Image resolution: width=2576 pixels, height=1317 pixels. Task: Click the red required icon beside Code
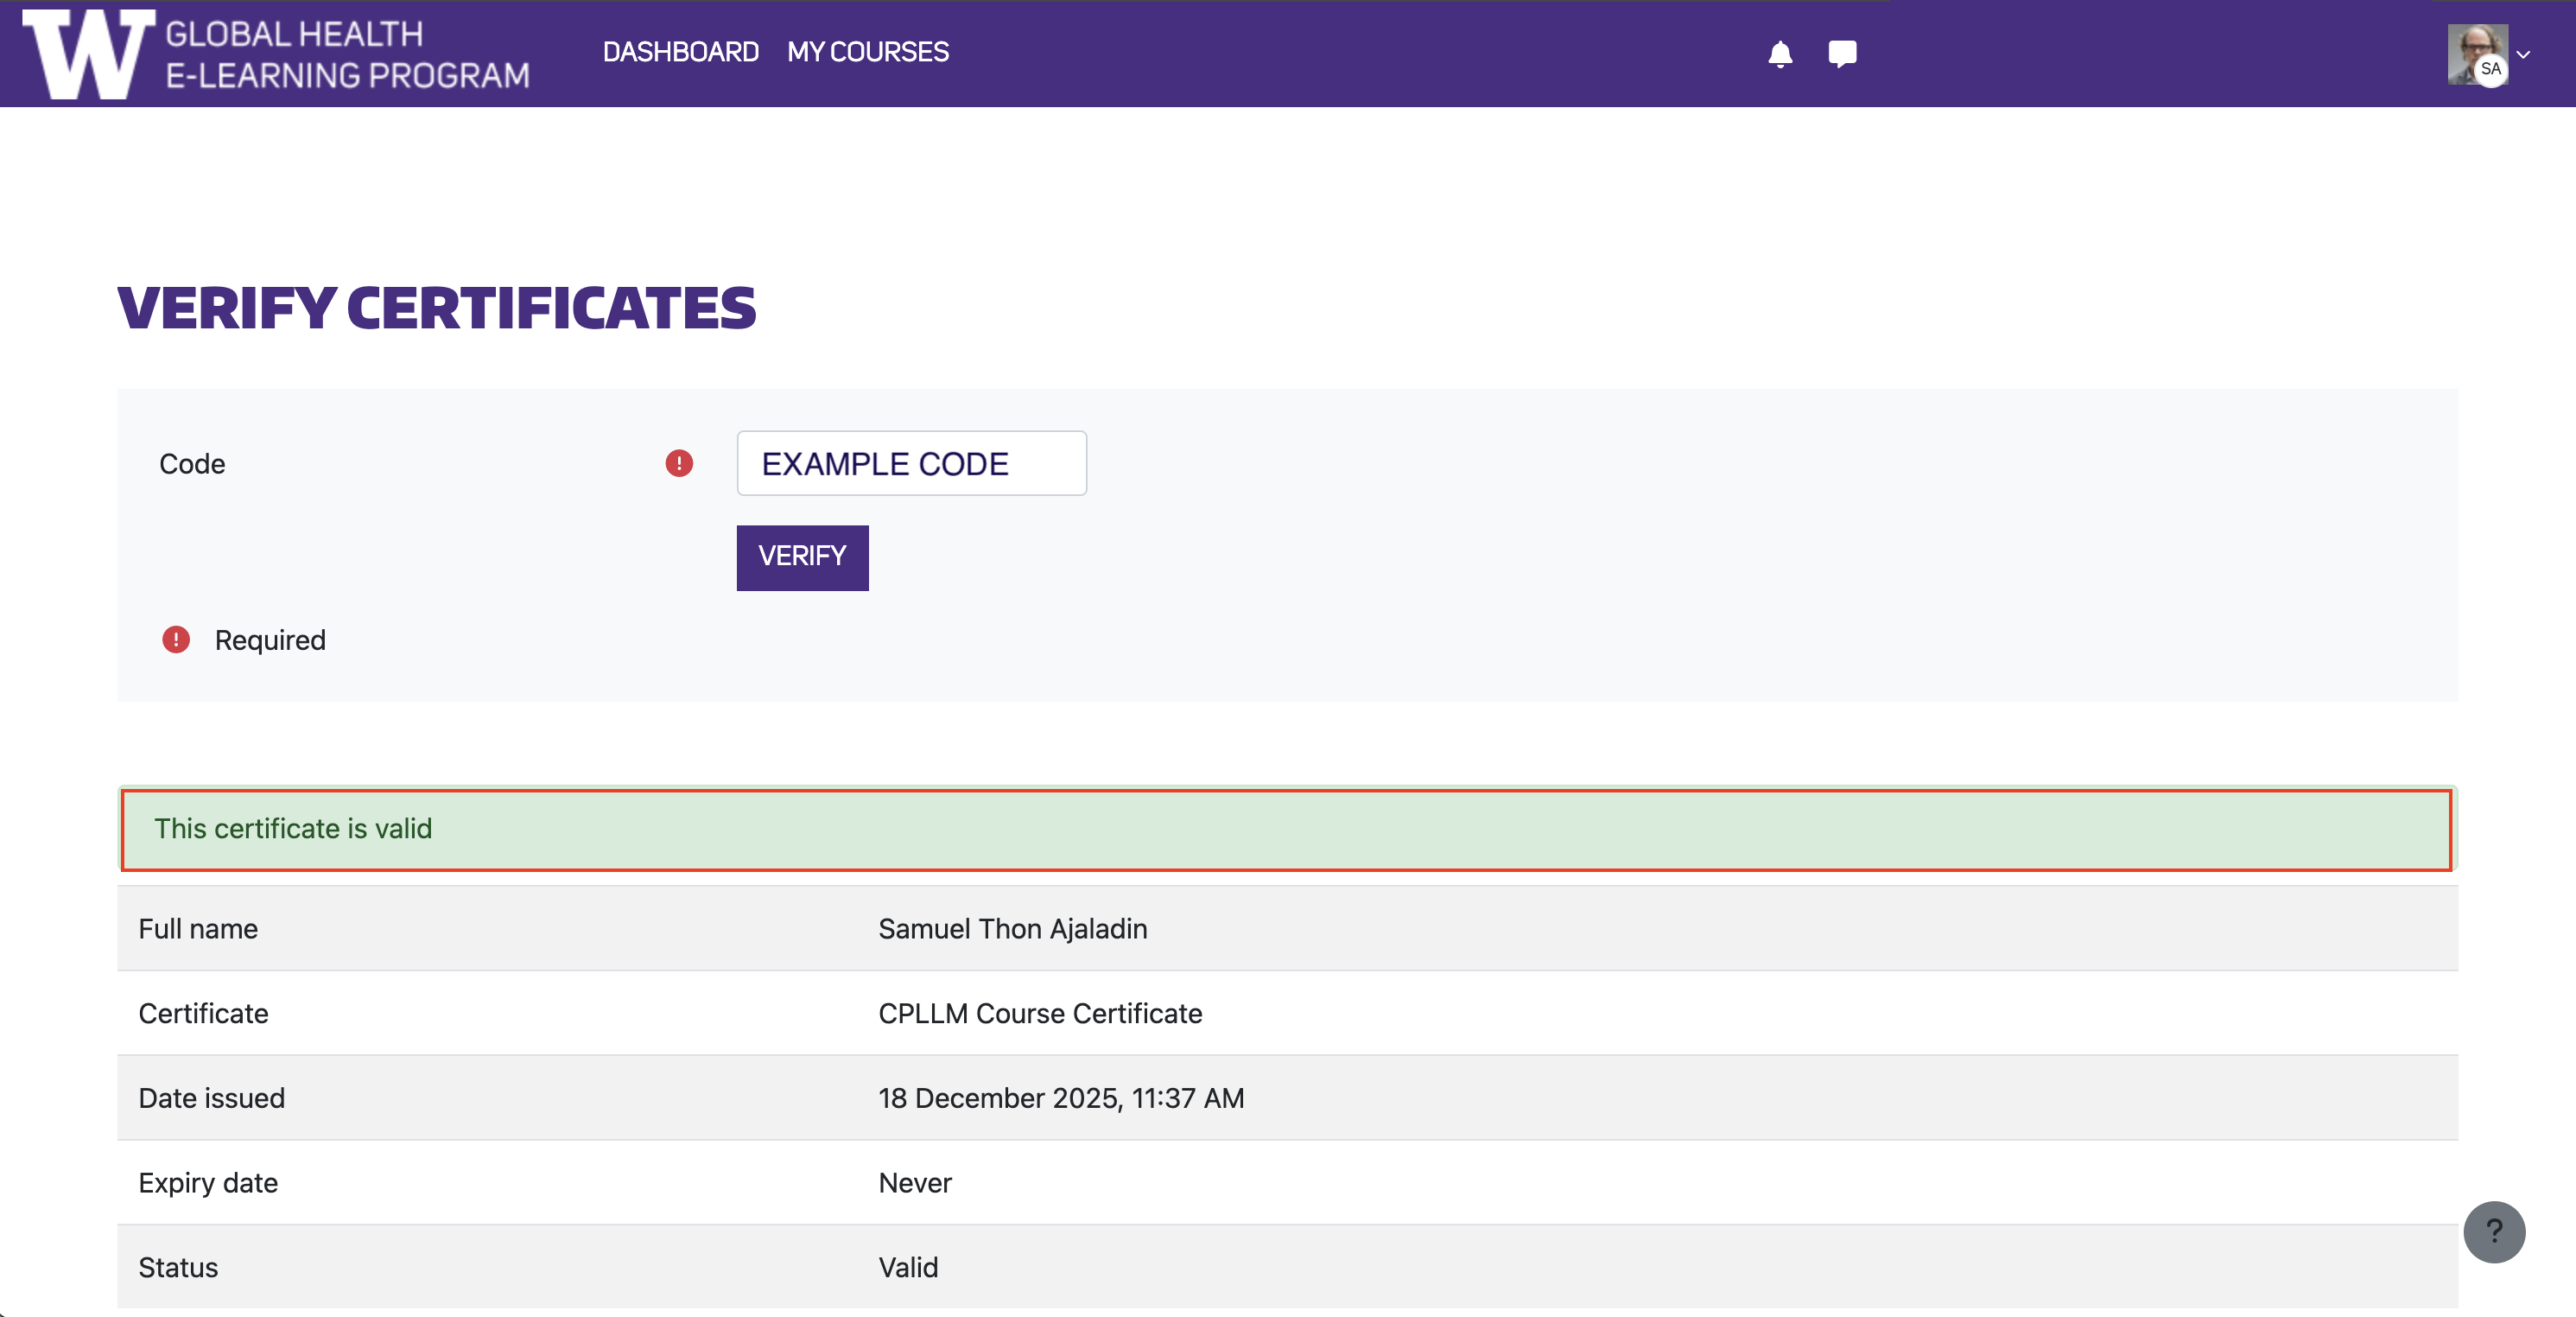pyautogui.click(x=679, y=463)
